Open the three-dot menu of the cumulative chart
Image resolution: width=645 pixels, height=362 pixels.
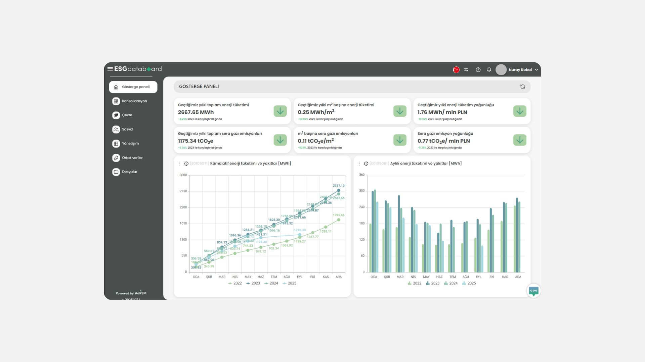pyautogui.click(x=179, y=164)
